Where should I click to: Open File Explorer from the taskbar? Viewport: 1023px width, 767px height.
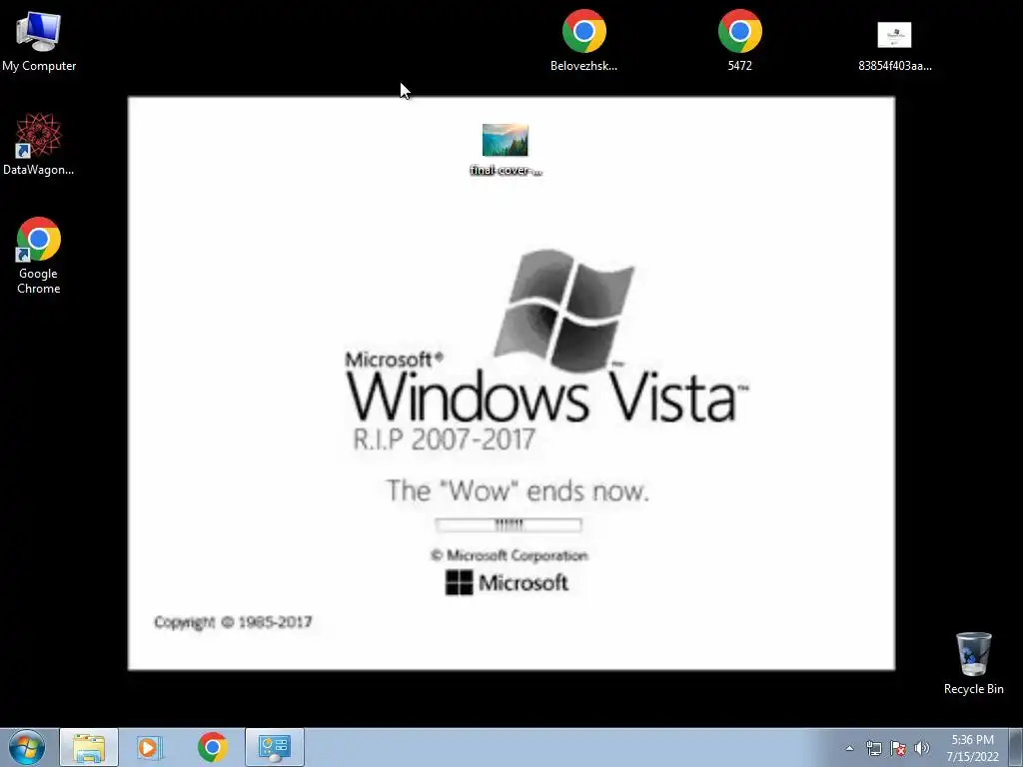coord(89,747)
